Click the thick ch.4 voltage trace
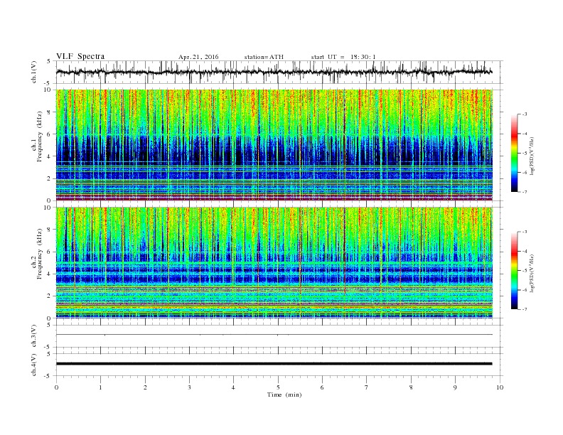Image resolution: width=563 pixels, height=435 pixels. [x=274, y=364]
